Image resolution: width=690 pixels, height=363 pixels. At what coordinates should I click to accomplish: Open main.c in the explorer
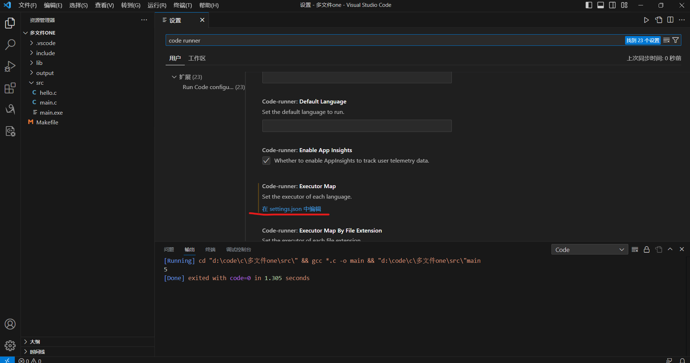(48, 102)
